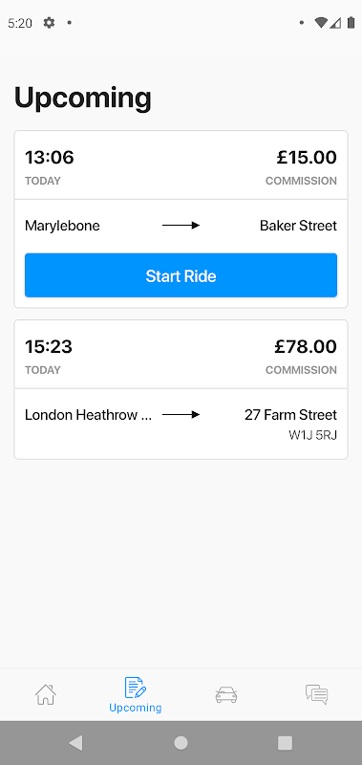The width and height of the screenshot is (362, 765).
Task: Open the 13:06 ride card
Action: (181, 219)
